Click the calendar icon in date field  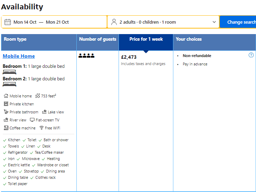click(8, 22)
